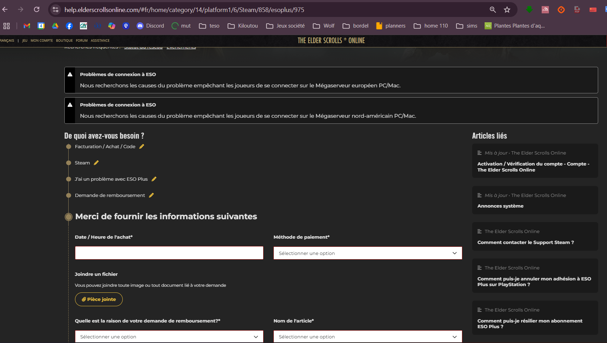Viewport: 607px width, 343px height.
Task: Open the MON COMPTE menu item
Action: (42, 41)
